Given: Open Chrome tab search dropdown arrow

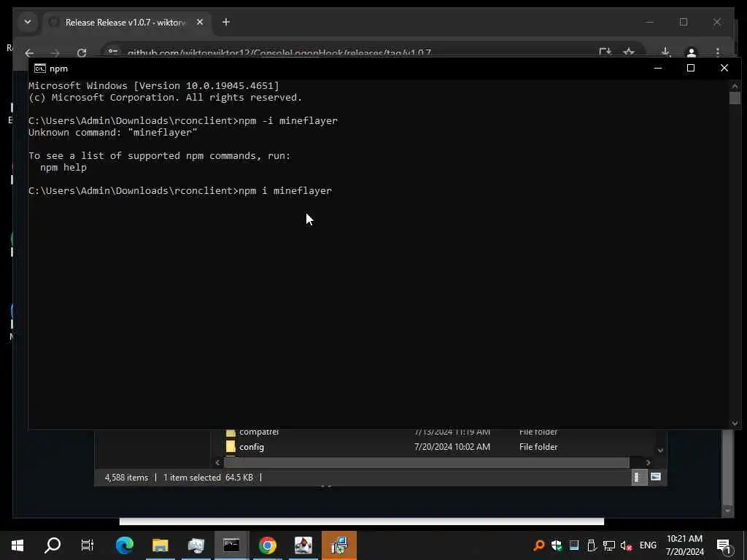Looking at the screenshot, I should pos(28,22).
